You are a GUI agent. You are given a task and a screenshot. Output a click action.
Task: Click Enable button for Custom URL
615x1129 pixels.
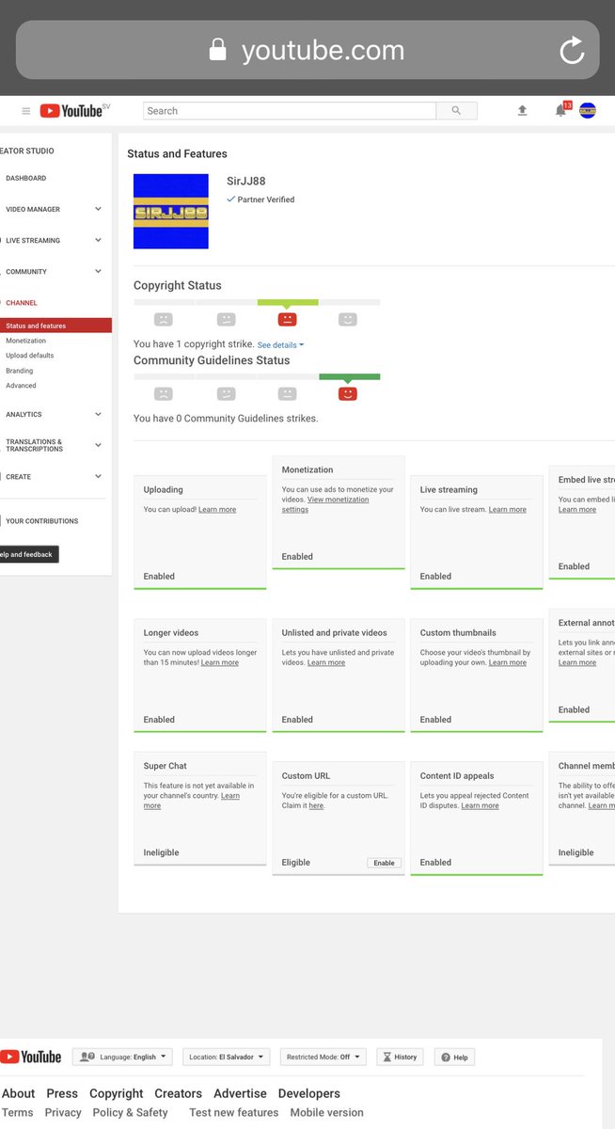pyautogui.click(x=384, y=863)
